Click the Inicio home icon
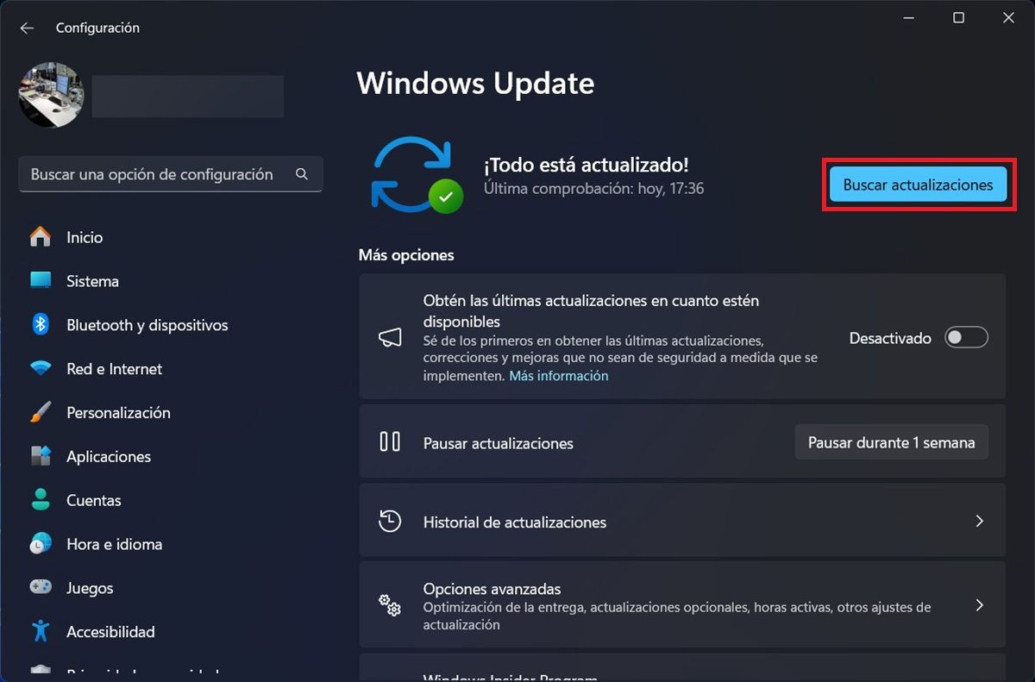 [x=41, y=237]
